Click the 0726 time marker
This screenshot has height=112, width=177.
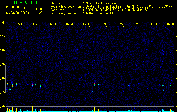point(103,24)
